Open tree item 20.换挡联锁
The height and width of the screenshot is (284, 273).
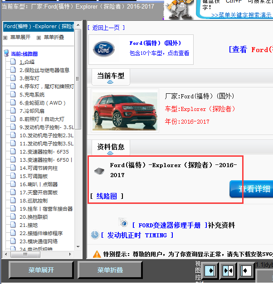point(34,217)
